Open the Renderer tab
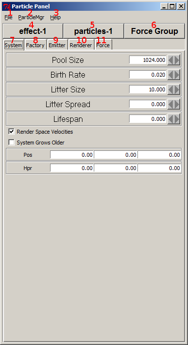188x345 pixels. point(81,45)
